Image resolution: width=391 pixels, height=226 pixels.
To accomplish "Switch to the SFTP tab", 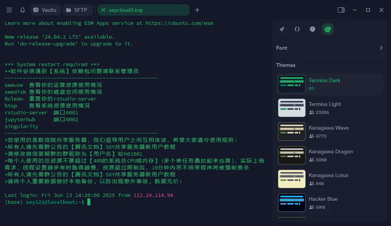I will [x=78, y=10].
